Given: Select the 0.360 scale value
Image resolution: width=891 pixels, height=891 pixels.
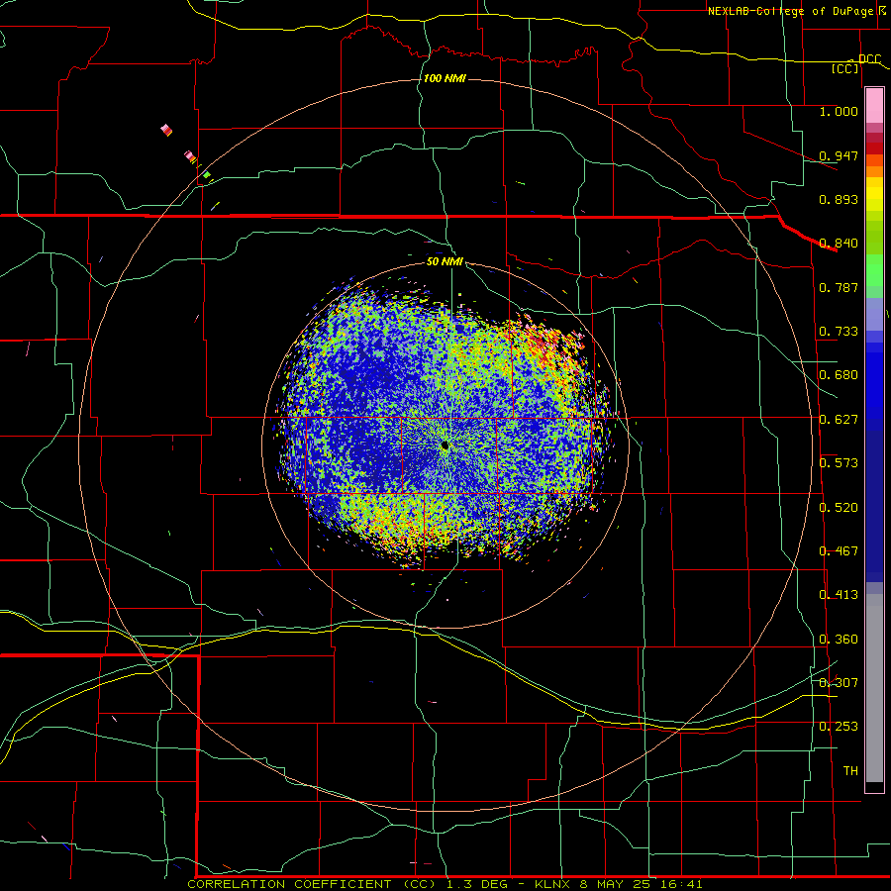Looking at the screenshot, I should coord(839,640).
